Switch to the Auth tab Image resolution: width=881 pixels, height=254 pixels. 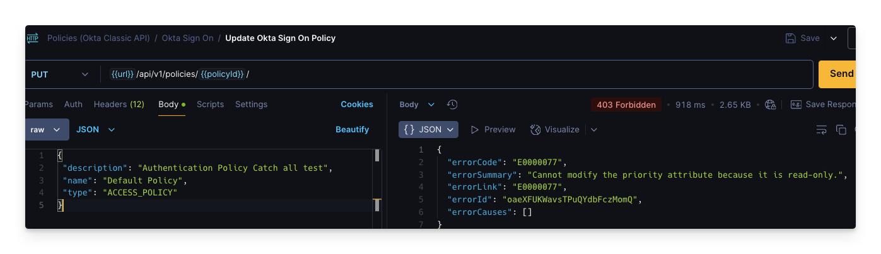[73, 105]
